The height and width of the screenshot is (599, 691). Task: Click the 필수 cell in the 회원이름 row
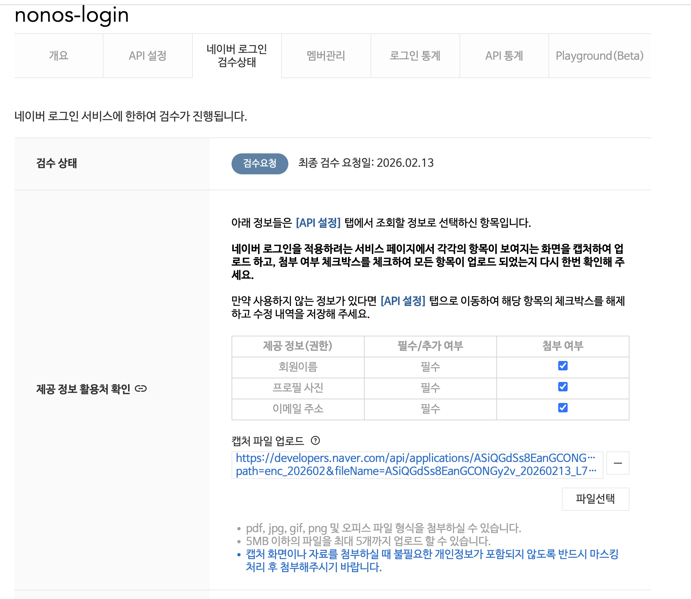pos(431,367)
